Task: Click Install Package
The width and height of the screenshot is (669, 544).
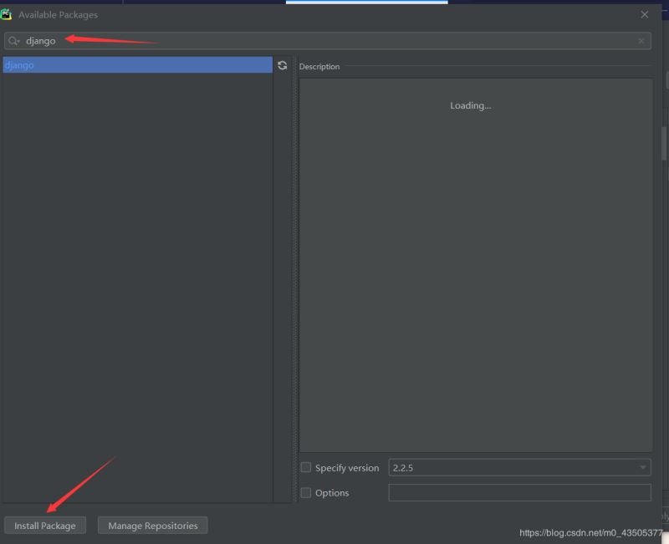Action: (44, 525)
